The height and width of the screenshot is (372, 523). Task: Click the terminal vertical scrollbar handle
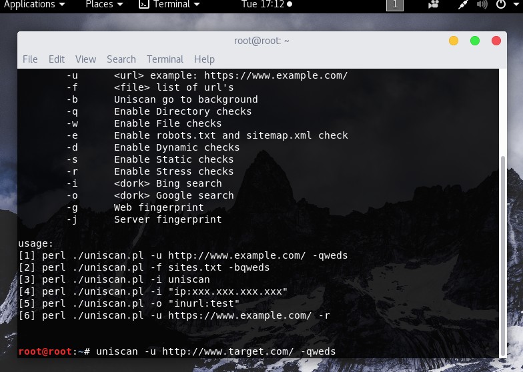(503, 256)
